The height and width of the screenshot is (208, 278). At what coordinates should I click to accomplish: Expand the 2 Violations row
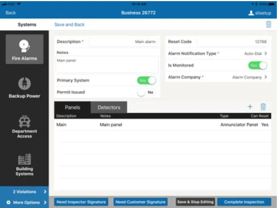click(x=24, y=192)
